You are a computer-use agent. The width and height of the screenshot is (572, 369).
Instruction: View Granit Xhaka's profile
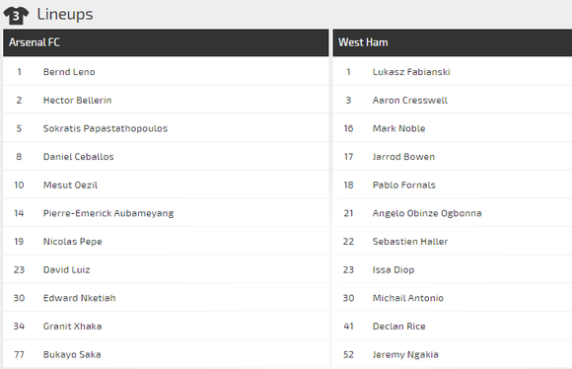click(72, 327)
